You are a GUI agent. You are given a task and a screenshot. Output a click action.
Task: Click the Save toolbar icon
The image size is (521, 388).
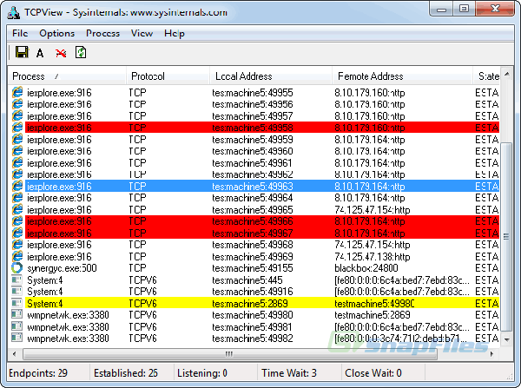(22, 52)
